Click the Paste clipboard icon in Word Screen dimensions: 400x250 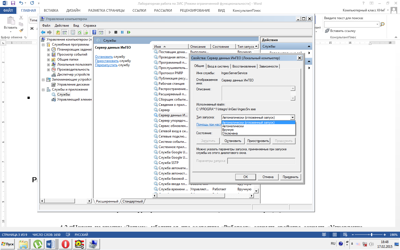point(11,21)
